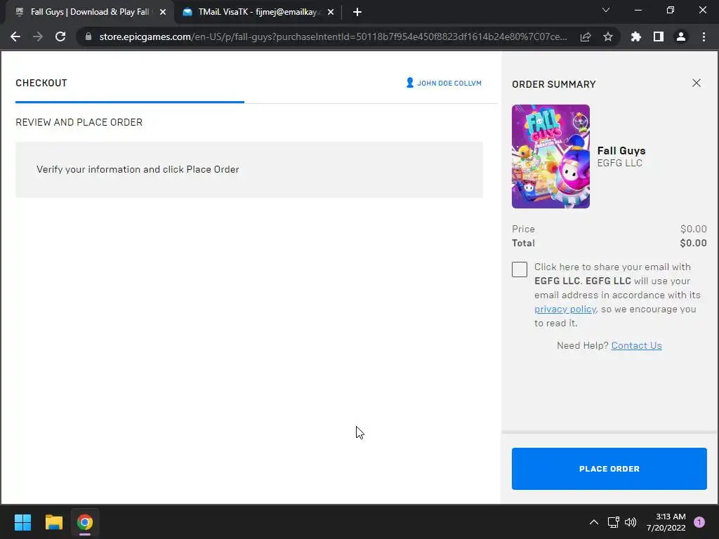Reload the Epic Games store page

[x=60, y=36]
